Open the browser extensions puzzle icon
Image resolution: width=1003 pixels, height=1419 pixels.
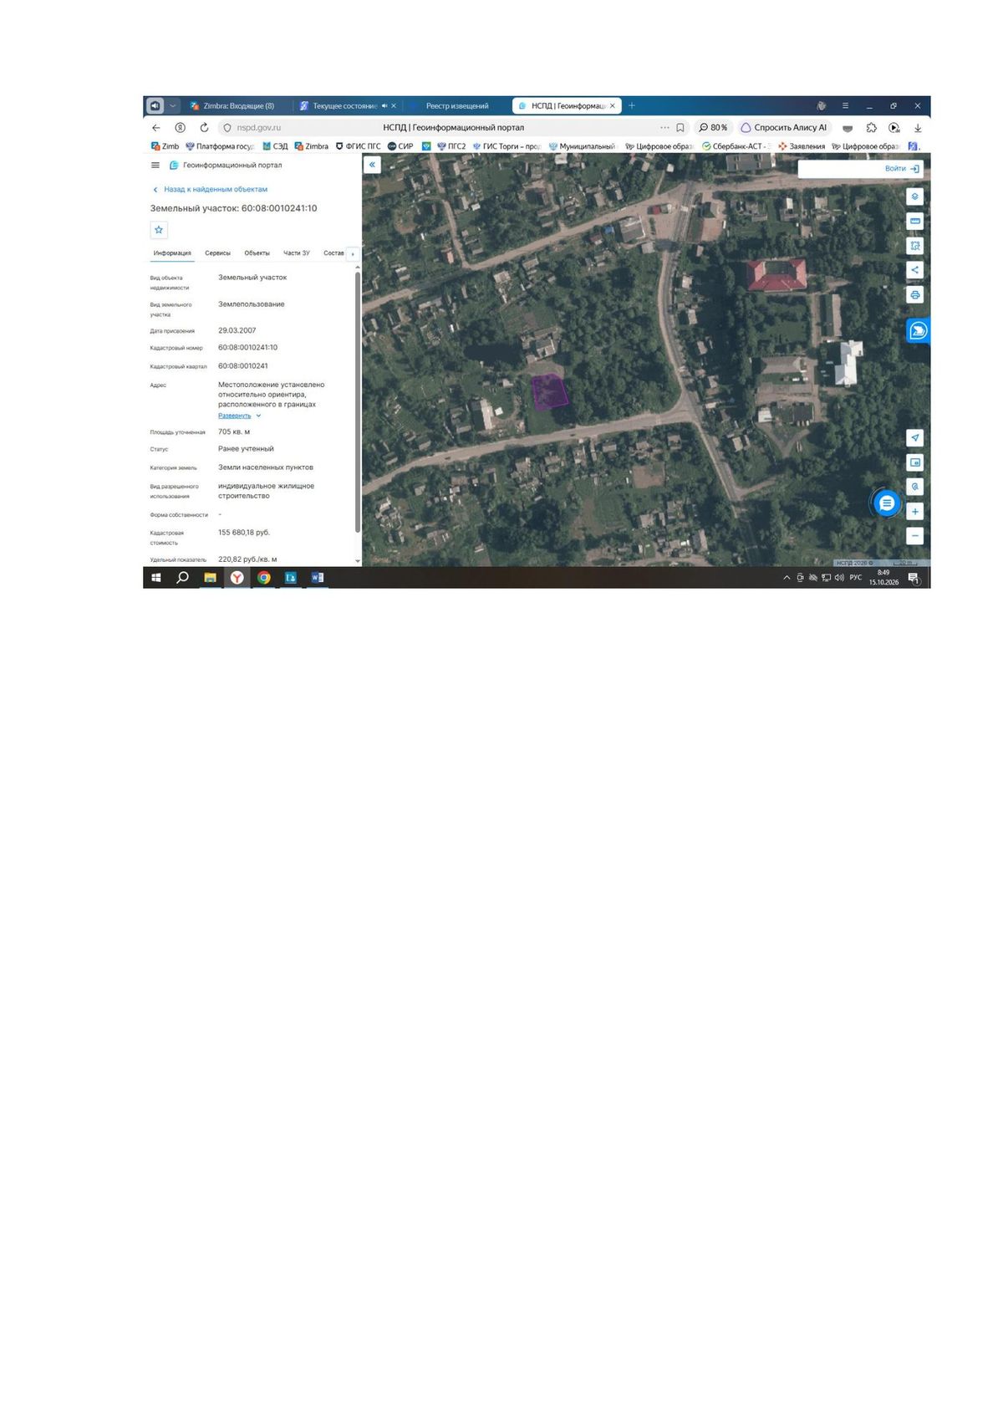tap(871, 128)
